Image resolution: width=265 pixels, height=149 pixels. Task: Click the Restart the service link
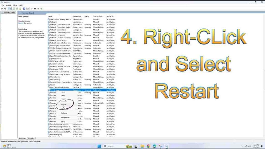(21, 23)
